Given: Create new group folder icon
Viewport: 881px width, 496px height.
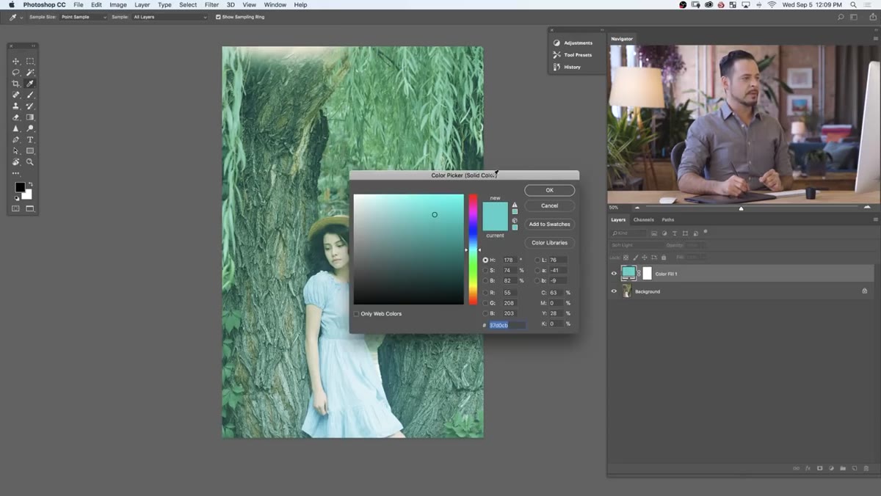Looking at the screenshot, I should click(843, 468).
